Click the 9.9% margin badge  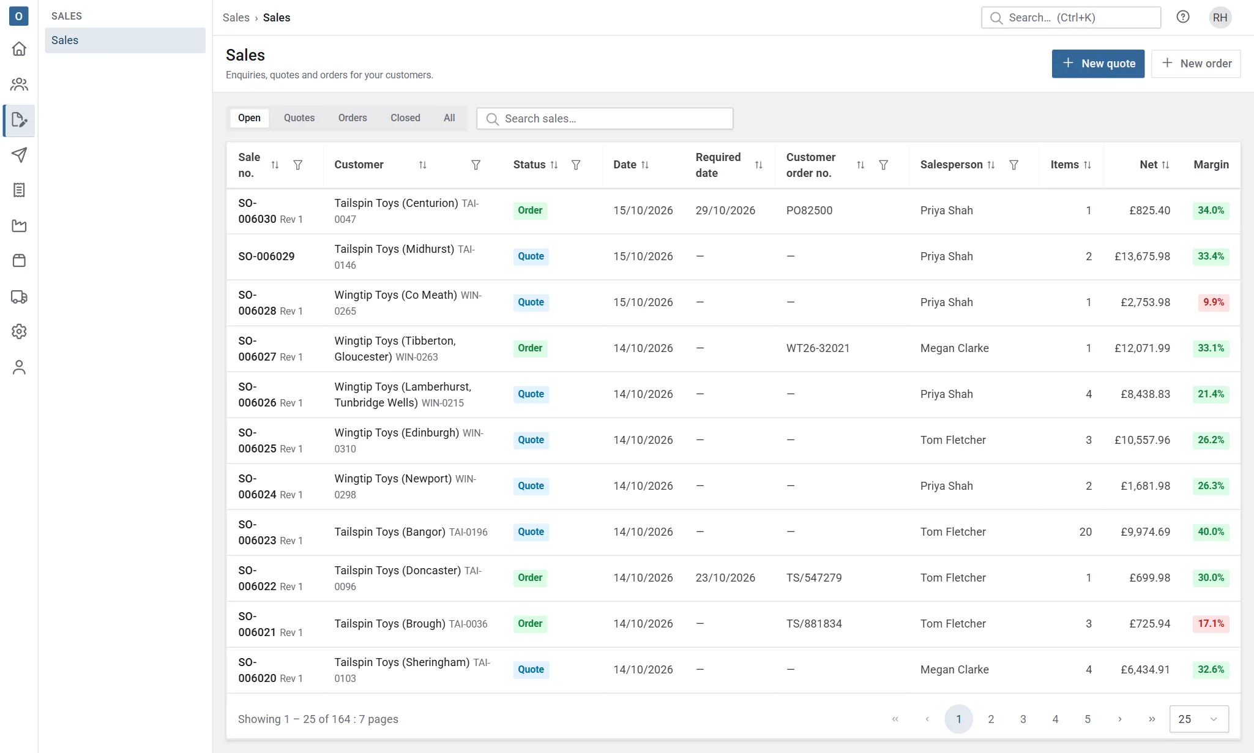pyautogui.click(x=1213, y=302)
